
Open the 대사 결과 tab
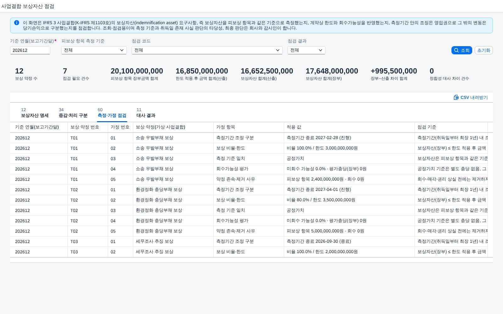146,113
